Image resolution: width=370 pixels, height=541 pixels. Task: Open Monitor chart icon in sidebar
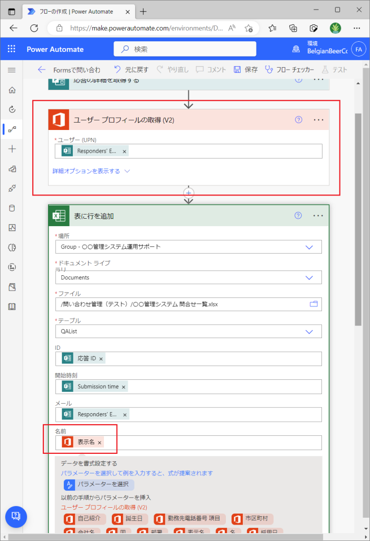click(12, 228)
